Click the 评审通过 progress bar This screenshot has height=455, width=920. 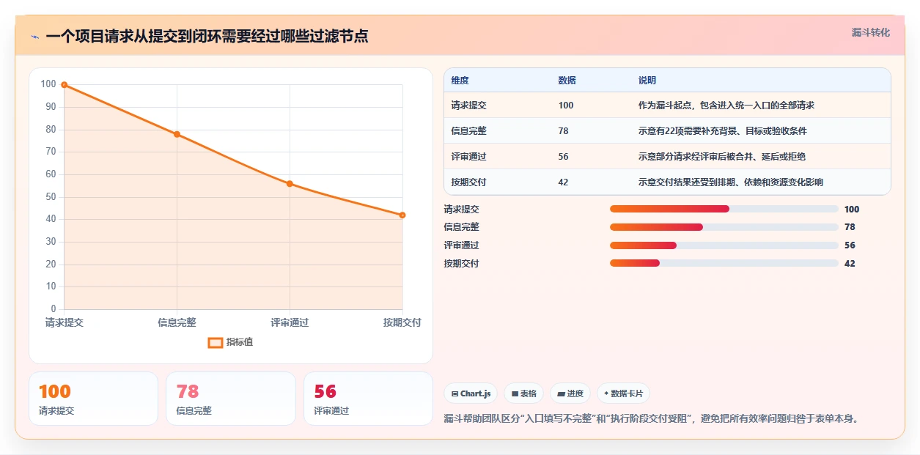click(x=724, y=245)
